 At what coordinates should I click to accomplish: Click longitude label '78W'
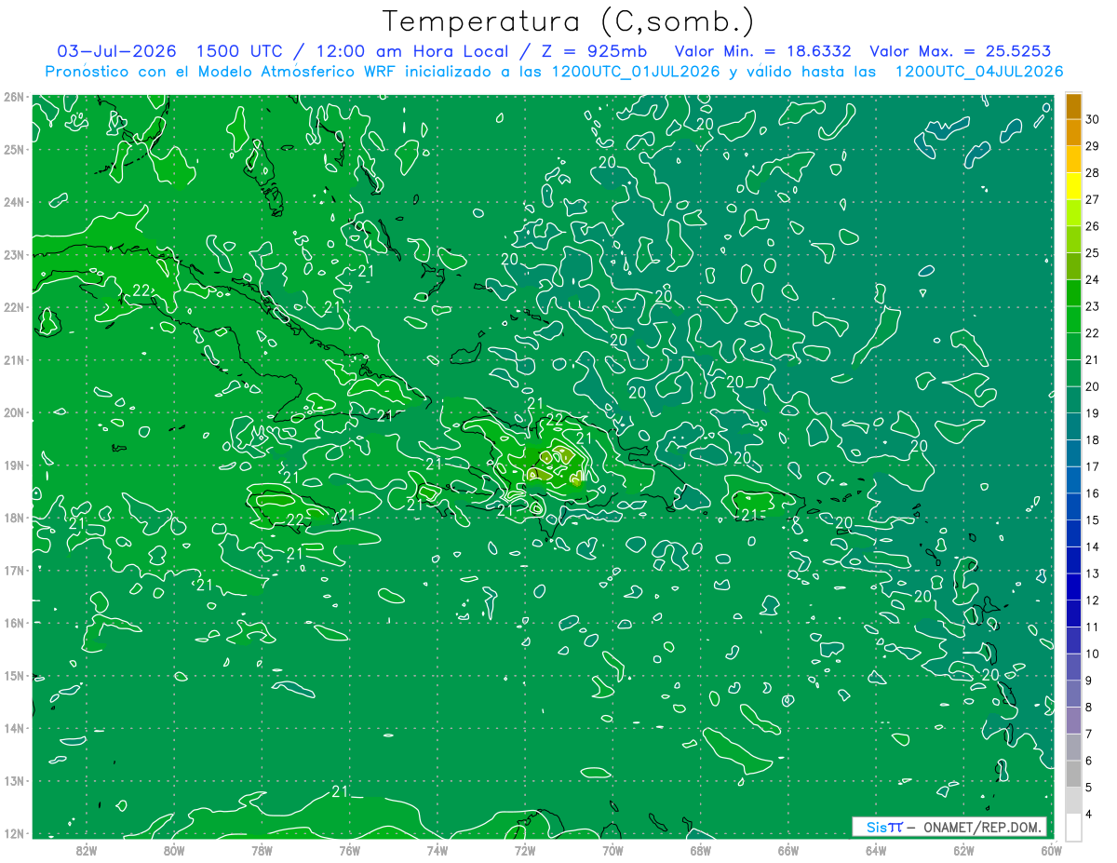click(262, 850)
